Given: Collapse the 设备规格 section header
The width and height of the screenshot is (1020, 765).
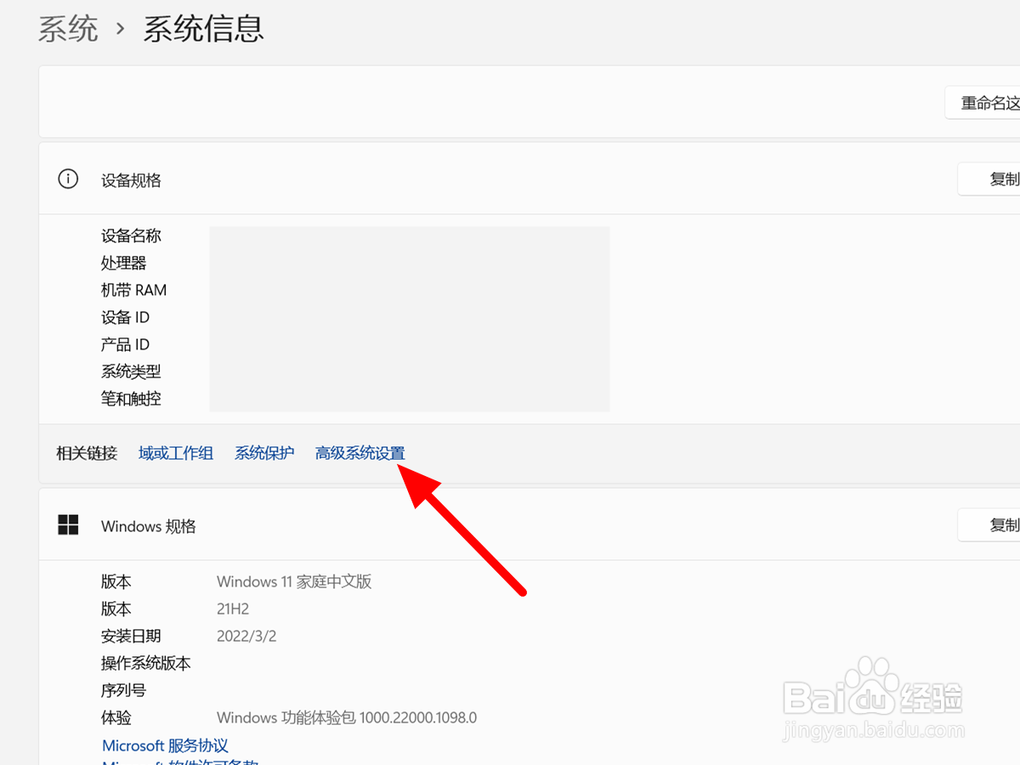Looking at the screenshot, I should point(529,179).
